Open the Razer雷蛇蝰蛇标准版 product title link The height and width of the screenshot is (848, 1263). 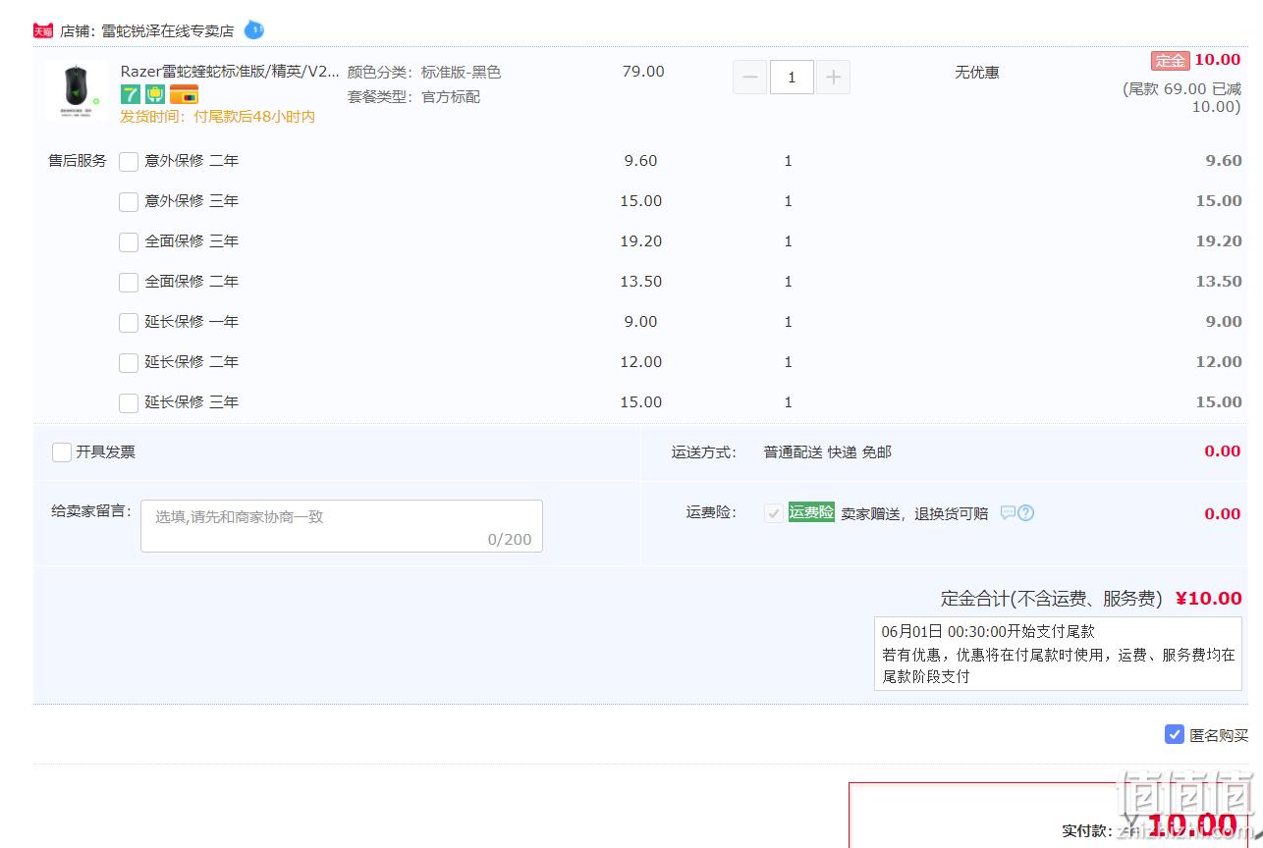(230, 72)
